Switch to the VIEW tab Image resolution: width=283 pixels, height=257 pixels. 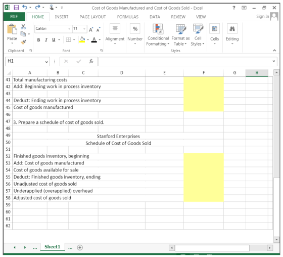click(x=201, y=17)
